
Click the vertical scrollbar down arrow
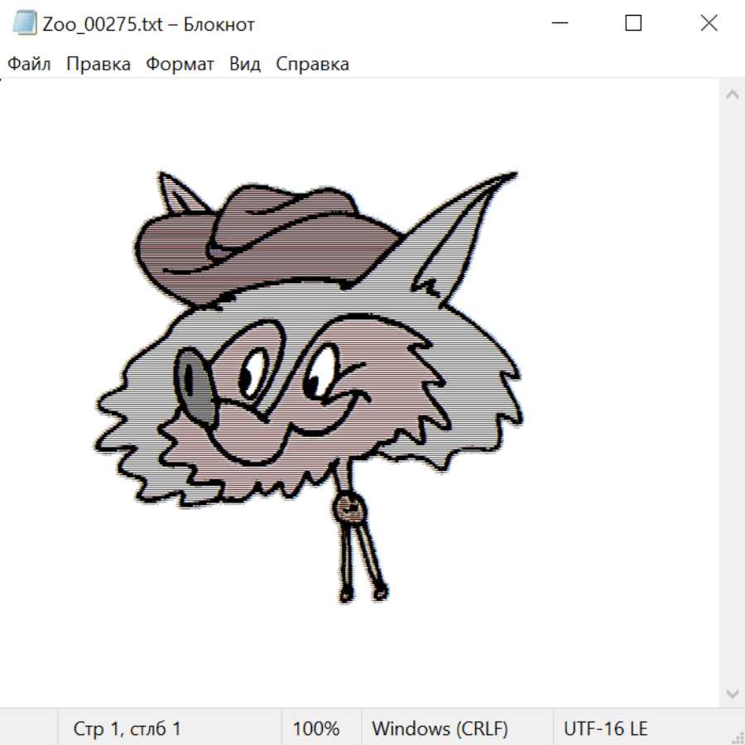pyautogui.click(x=732, y=693)
